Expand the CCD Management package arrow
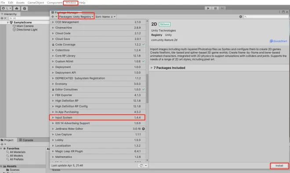 click(x=53, y=22)
